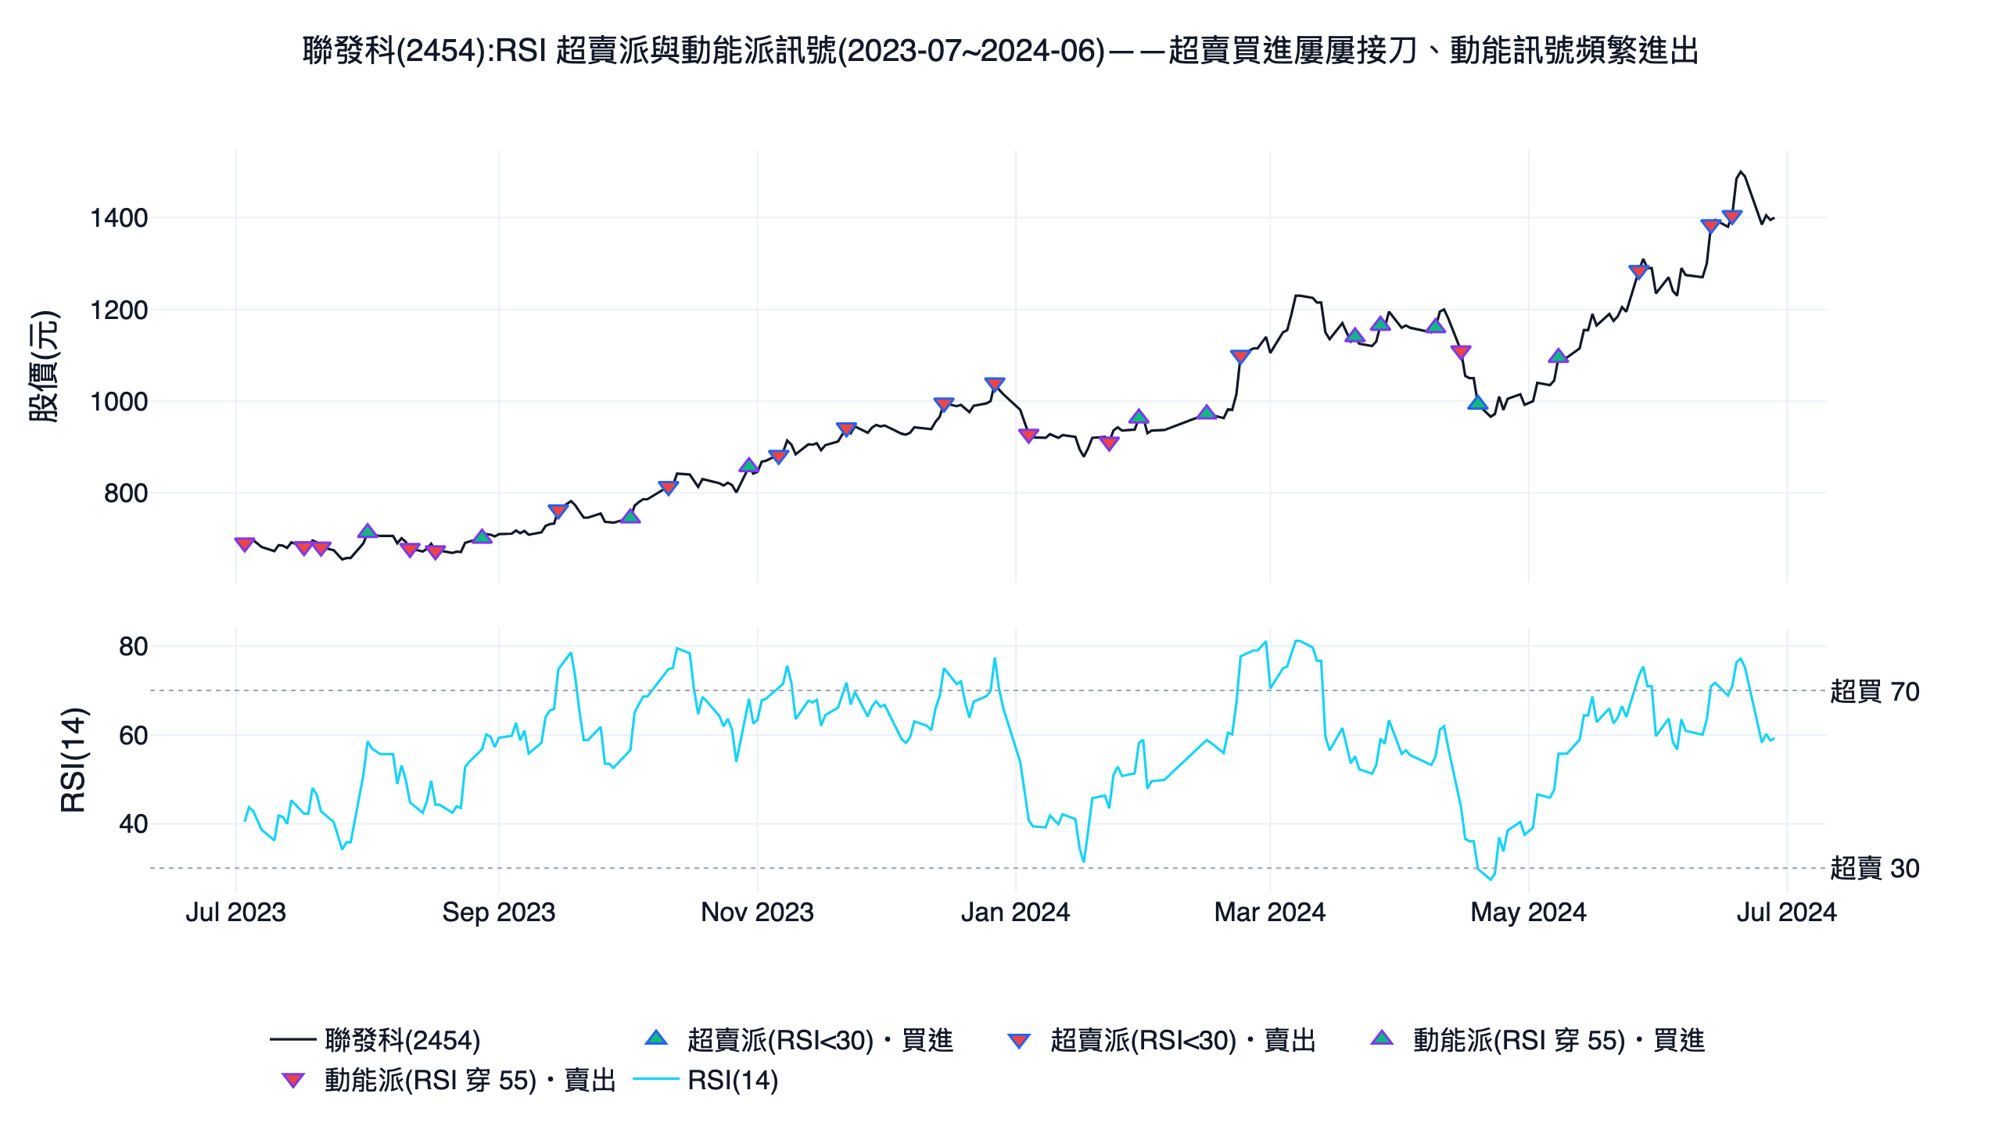Click the 超賣 30 annotation label
The width and height of the screenshot is (2002, 1126).
click(1875, 868)
